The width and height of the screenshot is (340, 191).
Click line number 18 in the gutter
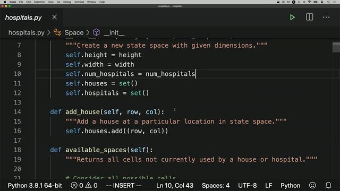(x=17, y=150)
